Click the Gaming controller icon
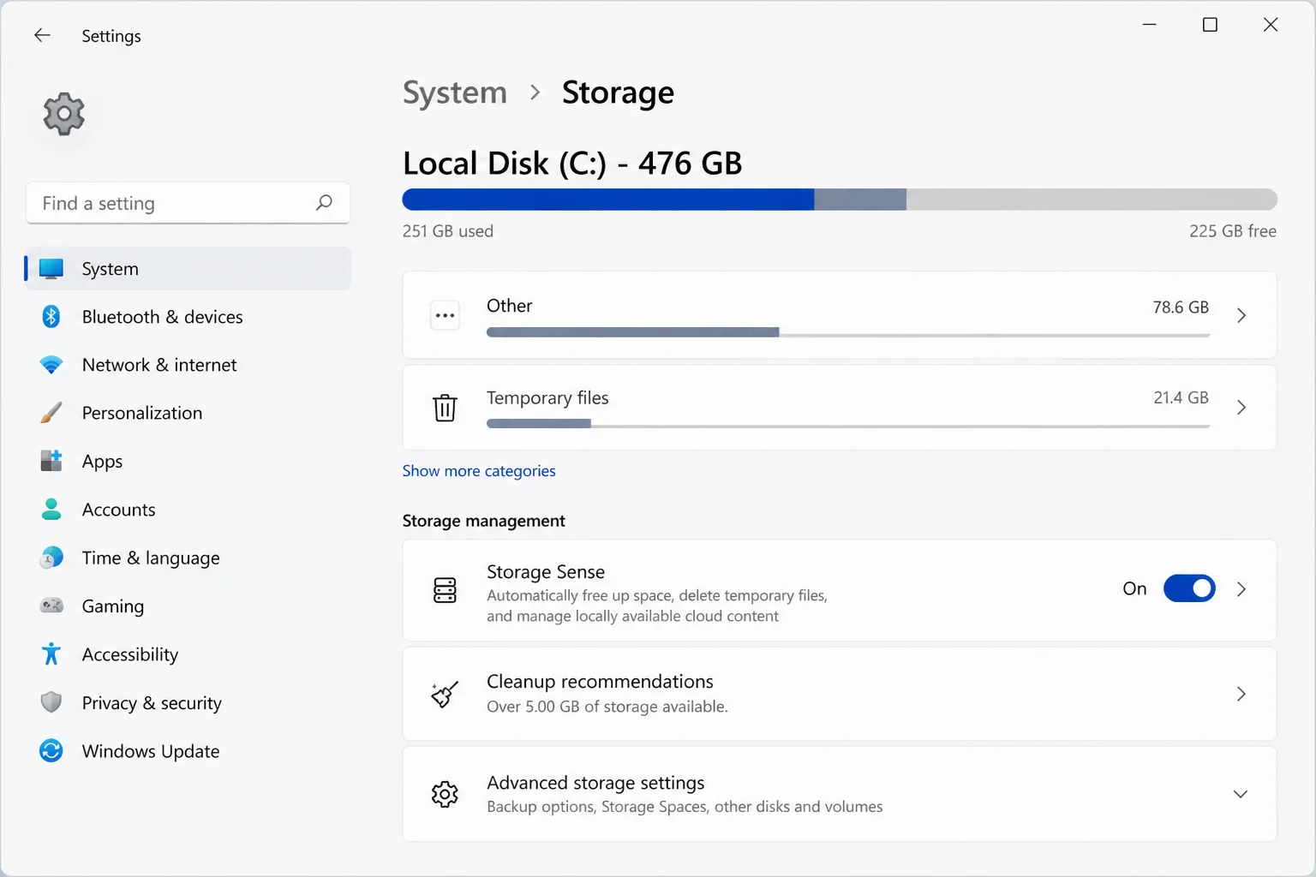The image size is (1316, 877). (51, 606)
